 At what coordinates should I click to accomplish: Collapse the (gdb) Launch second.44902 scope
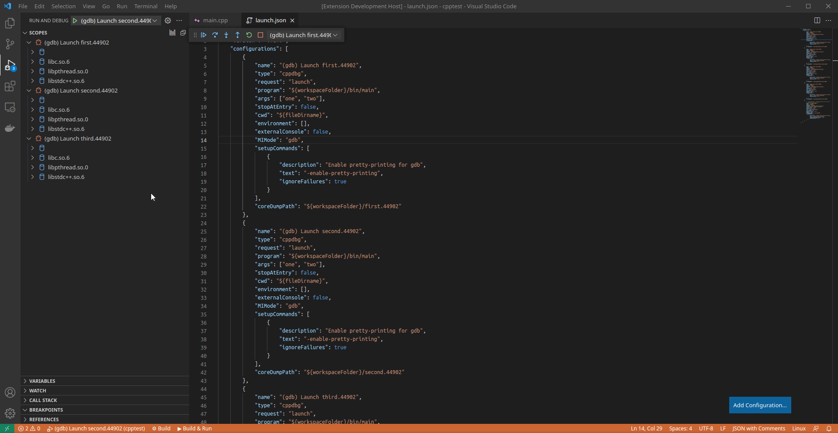[x=29, y=90]
